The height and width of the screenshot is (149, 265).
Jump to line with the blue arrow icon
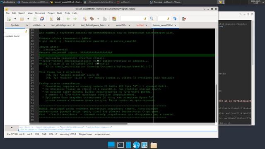(175, 19)
